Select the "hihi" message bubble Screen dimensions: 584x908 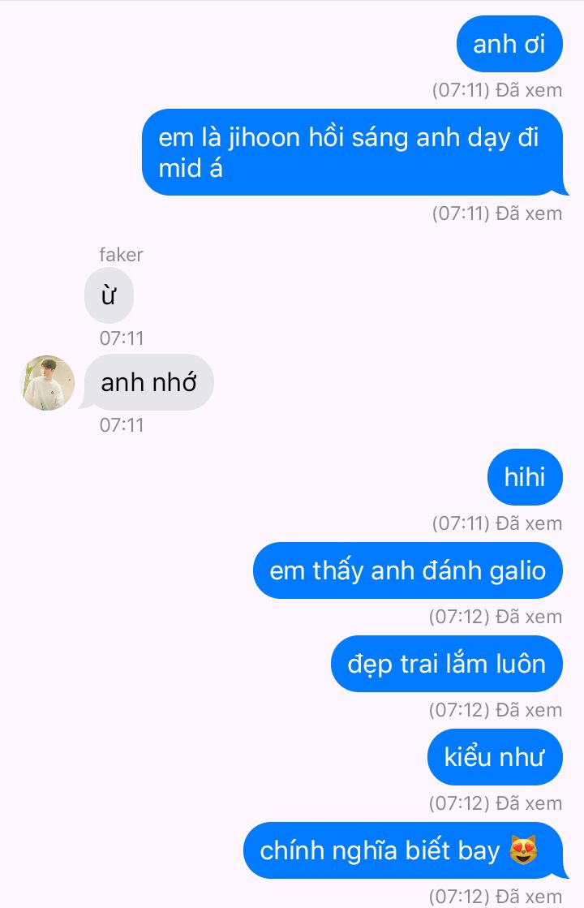[x=525, y=477]
